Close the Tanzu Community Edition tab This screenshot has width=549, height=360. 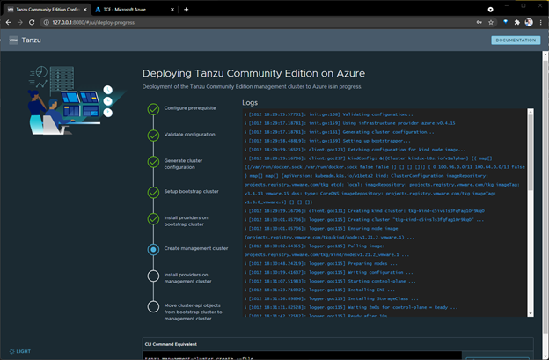click(x=85, y=10)
